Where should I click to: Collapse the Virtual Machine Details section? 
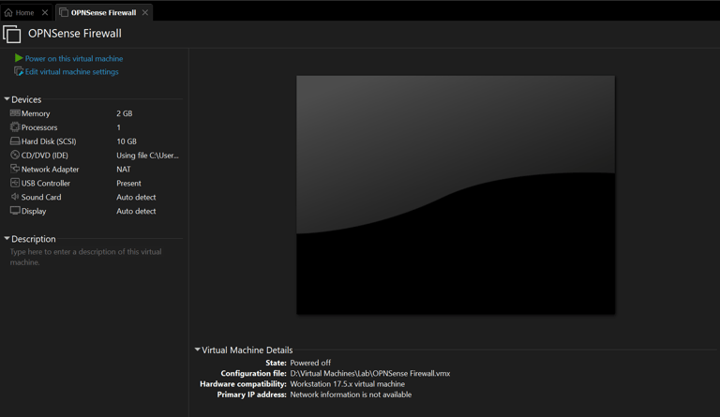(198, 350)
